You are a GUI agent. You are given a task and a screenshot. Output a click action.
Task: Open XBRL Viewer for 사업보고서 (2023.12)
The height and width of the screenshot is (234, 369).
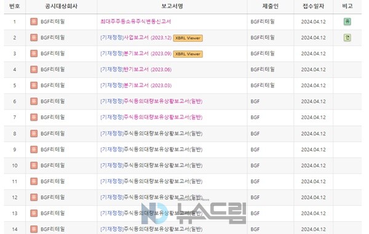click(x=188, y=38)
